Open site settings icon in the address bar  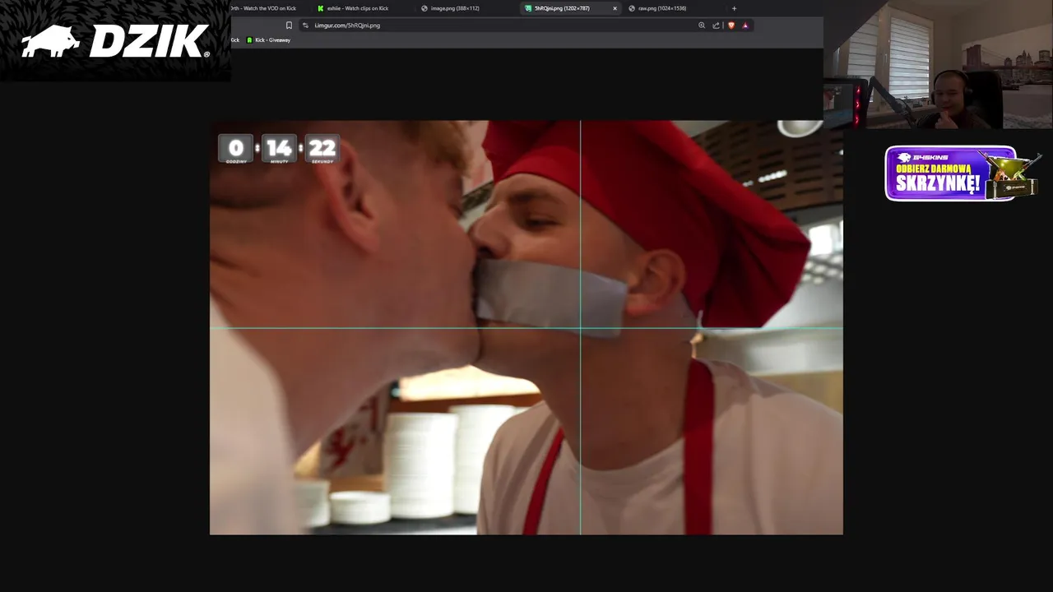click(305, 25)
